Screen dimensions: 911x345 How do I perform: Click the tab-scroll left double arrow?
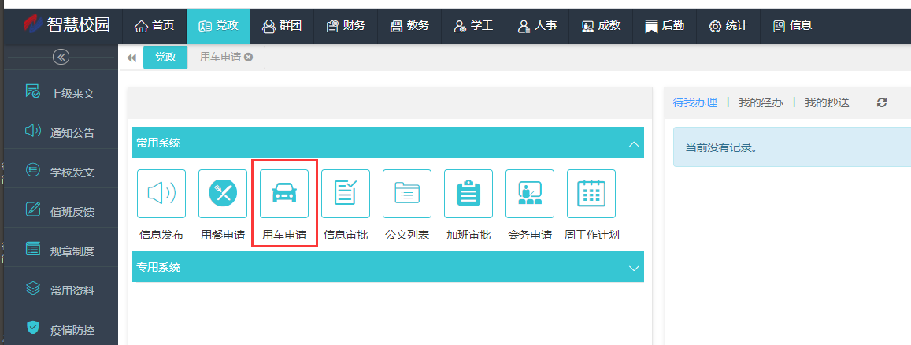pos(131,57)
